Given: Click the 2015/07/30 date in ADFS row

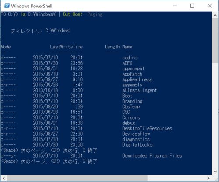Looking at the screenshot, I should pos(46,63).
